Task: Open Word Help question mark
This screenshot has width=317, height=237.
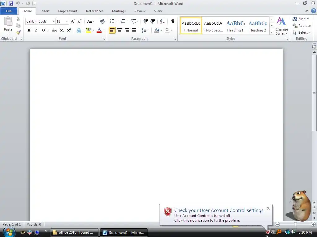Action: [x=313, y=11]
